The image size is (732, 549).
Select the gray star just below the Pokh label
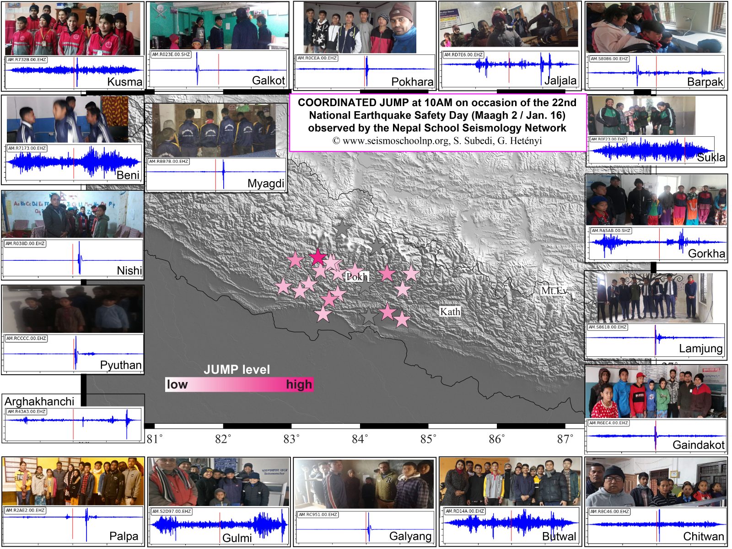pyautogui.click(x=366, y=286)
